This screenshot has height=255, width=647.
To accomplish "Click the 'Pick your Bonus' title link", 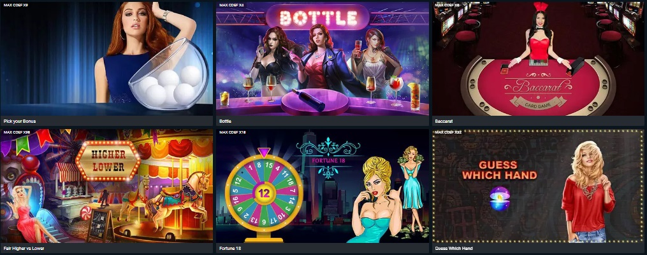I will pos(19,121).
